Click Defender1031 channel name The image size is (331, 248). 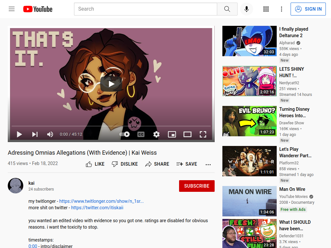click(x=291, y=236)
